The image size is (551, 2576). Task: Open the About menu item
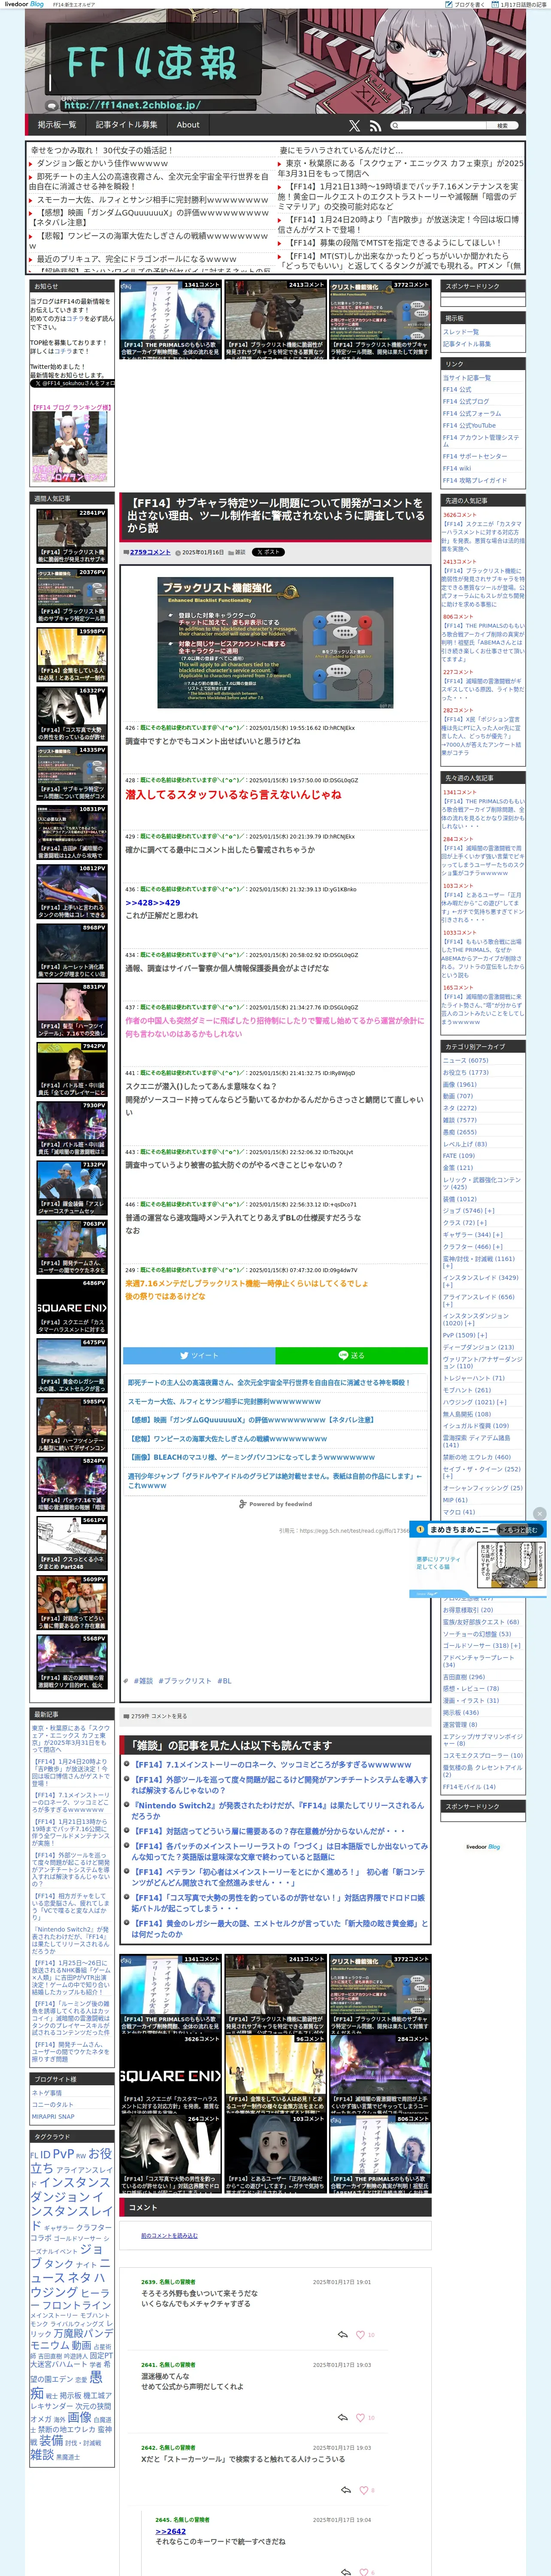click(188, 125)
